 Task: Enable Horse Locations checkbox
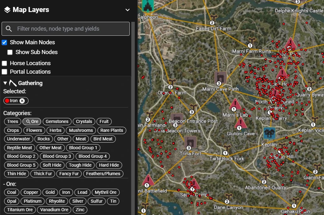[x=4, y=63]
